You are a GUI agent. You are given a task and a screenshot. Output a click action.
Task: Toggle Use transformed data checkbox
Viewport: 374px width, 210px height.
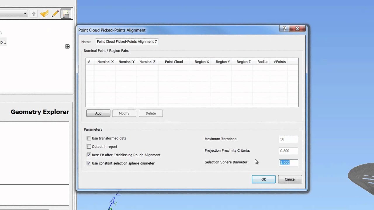click(x=89, y=138)
